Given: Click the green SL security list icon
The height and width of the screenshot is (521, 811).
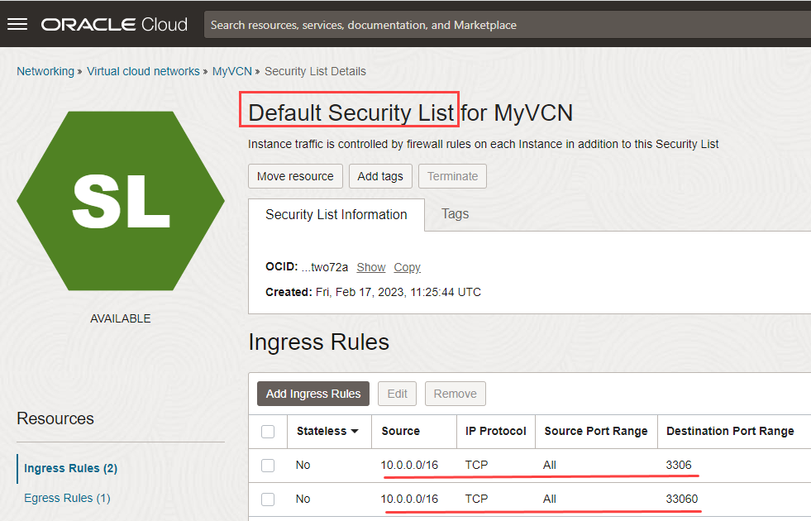Looking at the screenshot, I should pyautogui.click(x=120, y=198).
